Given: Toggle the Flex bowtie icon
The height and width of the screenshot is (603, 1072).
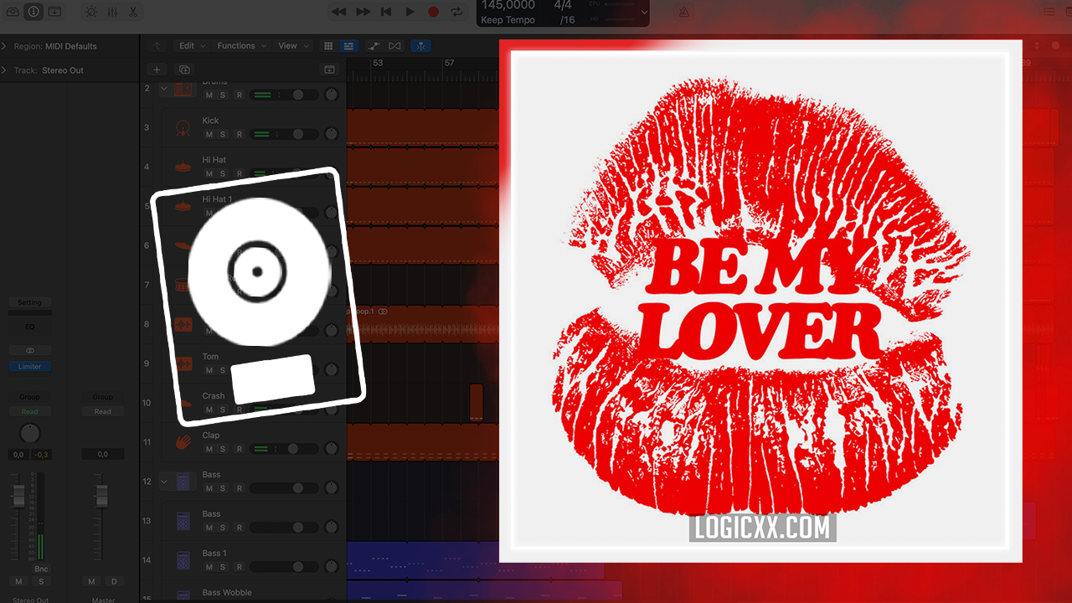Looking at the screenshot, I should tap(394, 46).
